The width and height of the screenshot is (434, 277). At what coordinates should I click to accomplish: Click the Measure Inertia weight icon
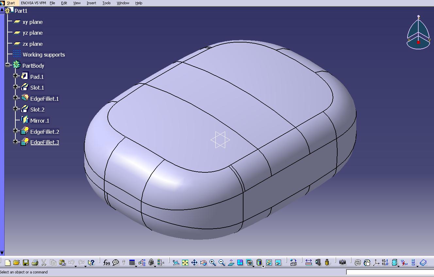tap(327, 263)
